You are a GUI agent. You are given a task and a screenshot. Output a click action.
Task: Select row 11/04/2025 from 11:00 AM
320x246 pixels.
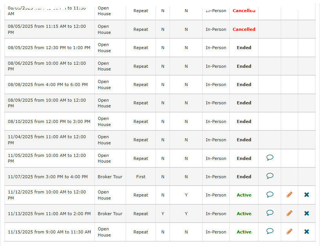[160, 140]
